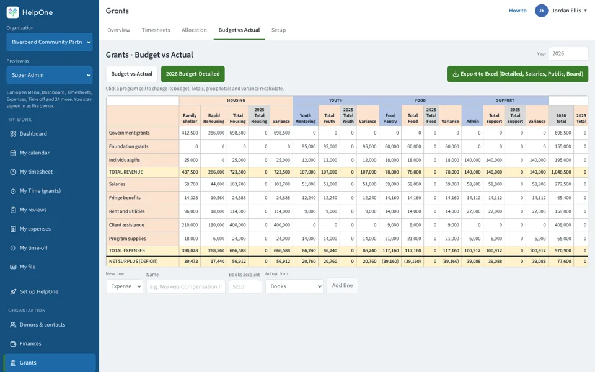595x372 pixels.
Task: Click Salaries Family Shelter cell 59,700
Action: 190,184
